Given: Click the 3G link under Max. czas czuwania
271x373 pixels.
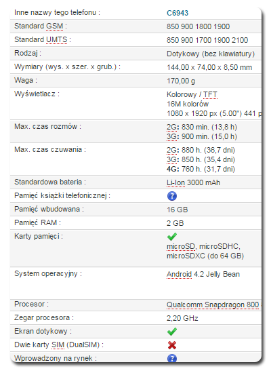Looking at the screenshot, I should 171,159.
